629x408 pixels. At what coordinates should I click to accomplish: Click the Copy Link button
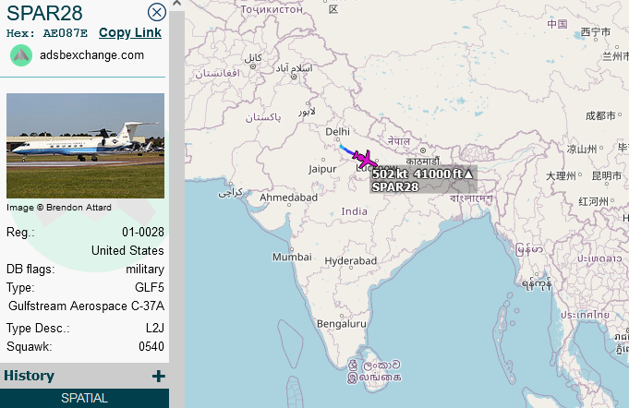tap(130, 32)
